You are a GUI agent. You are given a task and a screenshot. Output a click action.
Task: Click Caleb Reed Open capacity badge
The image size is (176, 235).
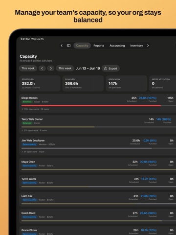pos(29,217)
